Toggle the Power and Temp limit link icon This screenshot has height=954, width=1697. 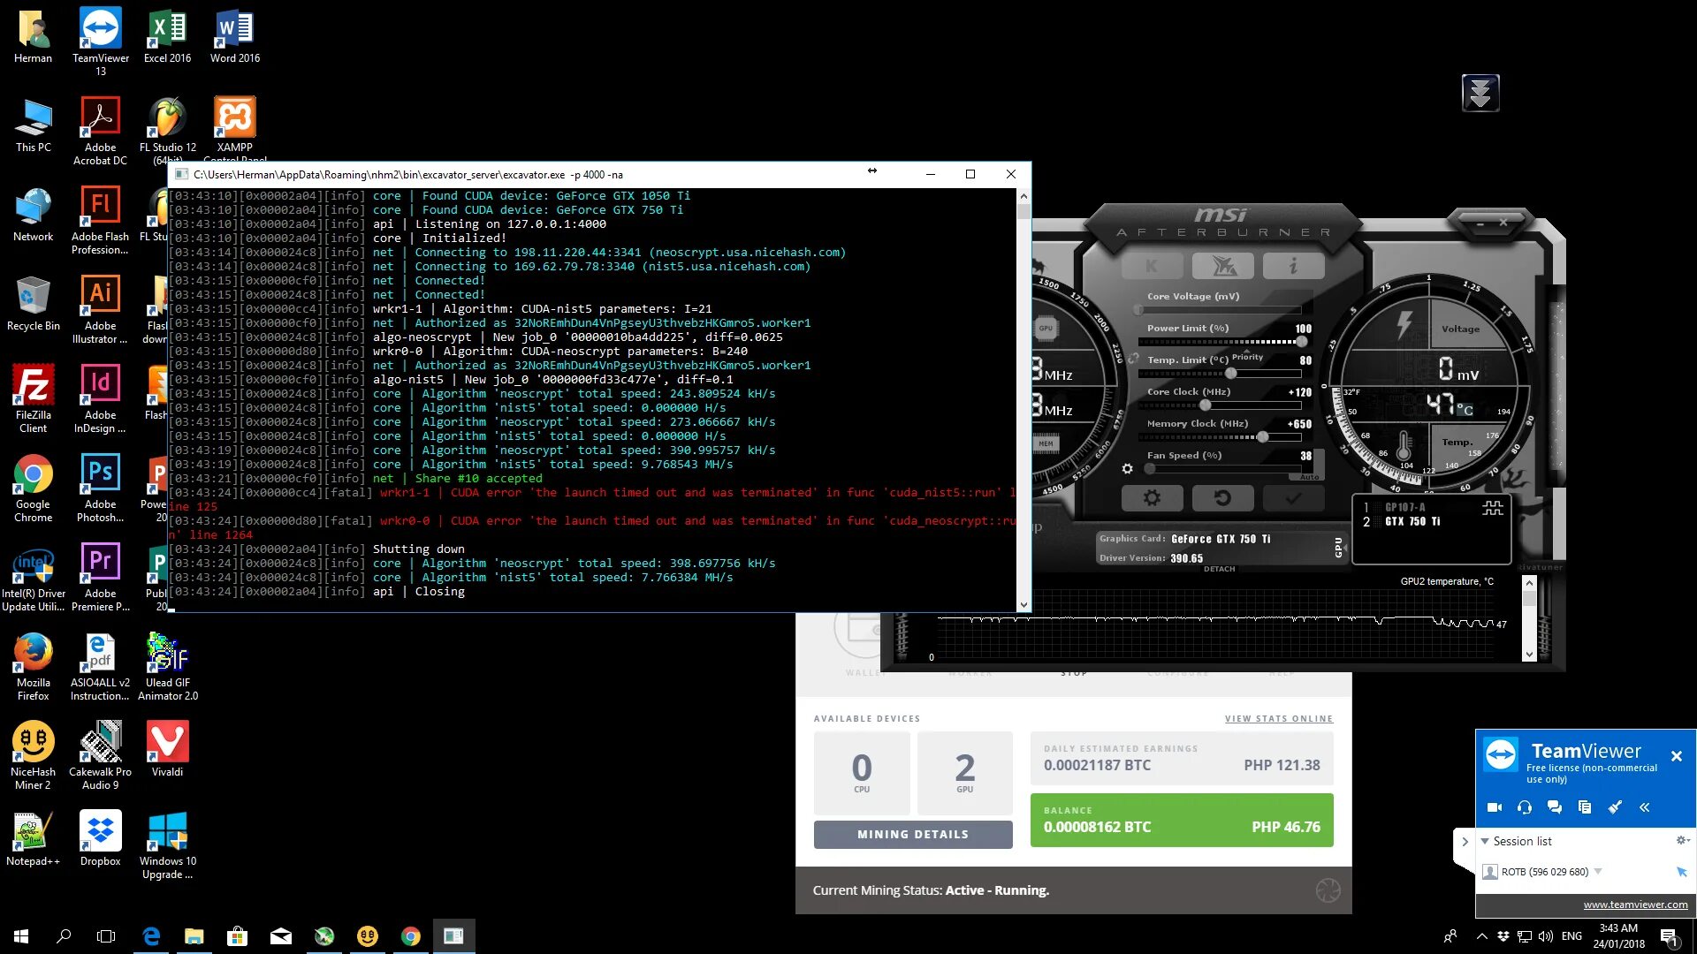click(1133, 358)
